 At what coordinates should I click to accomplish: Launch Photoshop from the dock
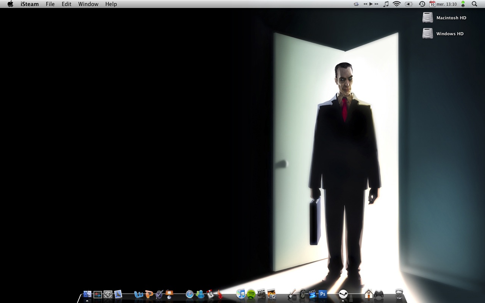tap(323, 294)
